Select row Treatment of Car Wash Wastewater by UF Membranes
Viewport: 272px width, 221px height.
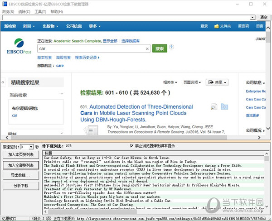[154, 189]
